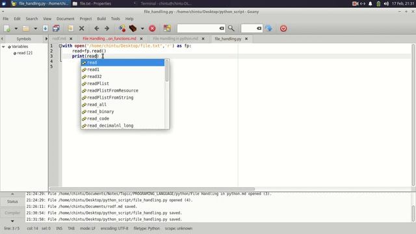The image size is (416, 234).
Task: Click the autocomplete list scrollbar
Action: (x=167, y=71)
